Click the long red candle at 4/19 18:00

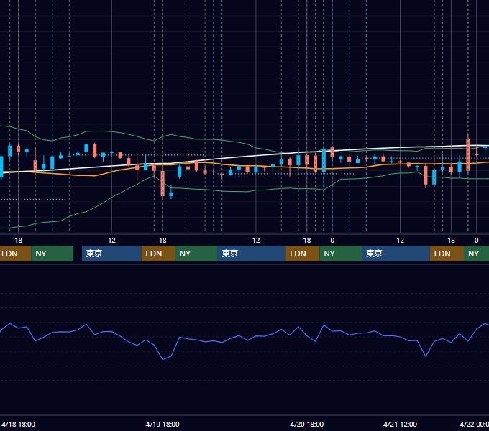point(163,183)
